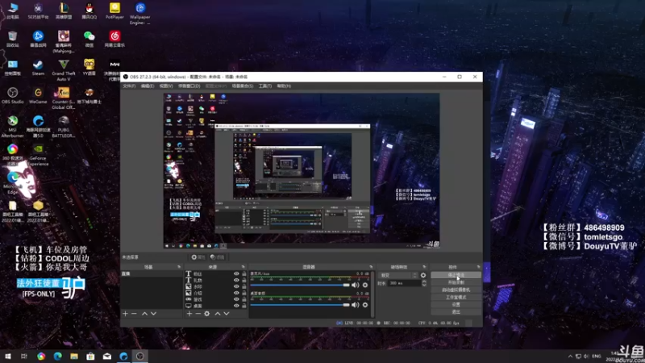This screenshot has width=645, height=363.
Task: Toggle visibility of the 礼物 source
Action: [x=236, y=280]
